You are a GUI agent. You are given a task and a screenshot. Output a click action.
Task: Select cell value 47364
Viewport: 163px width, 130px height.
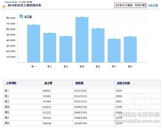pos(47,102)
